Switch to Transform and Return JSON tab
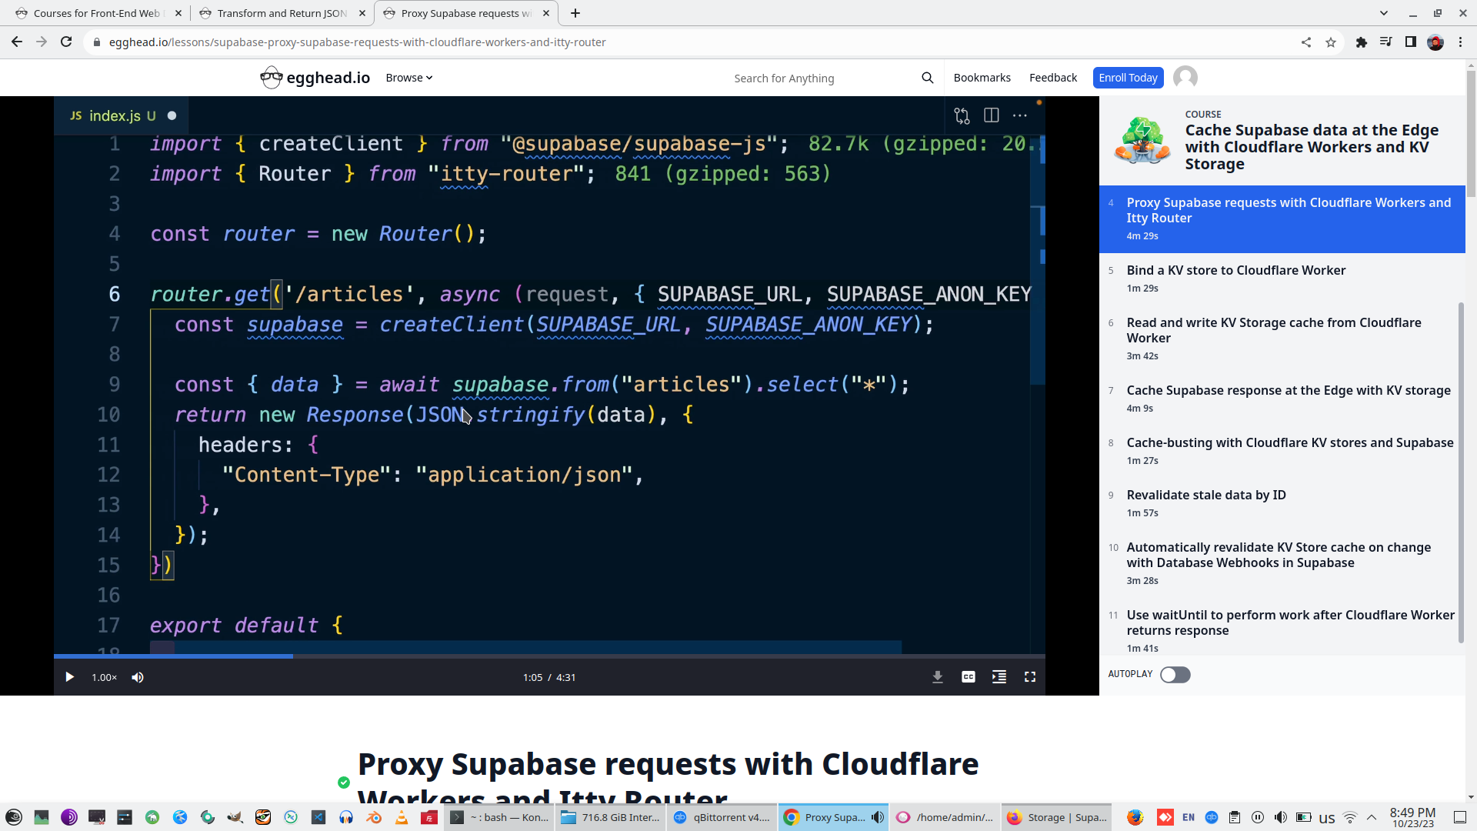Screen dimensions: 1477x831 [x=282, y=13]
